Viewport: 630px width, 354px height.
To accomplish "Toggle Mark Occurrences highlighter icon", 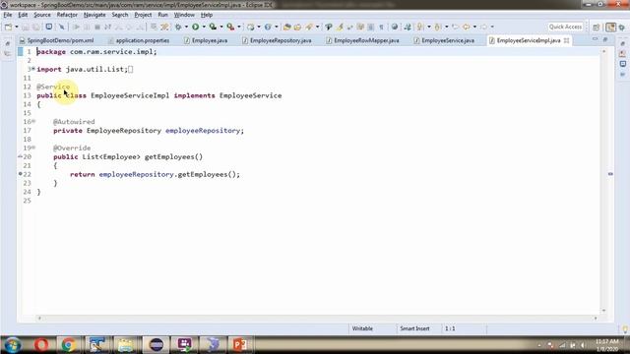I will [340, 27].
